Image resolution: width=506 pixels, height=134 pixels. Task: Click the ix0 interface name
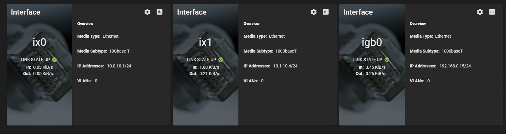pos(39,42)
